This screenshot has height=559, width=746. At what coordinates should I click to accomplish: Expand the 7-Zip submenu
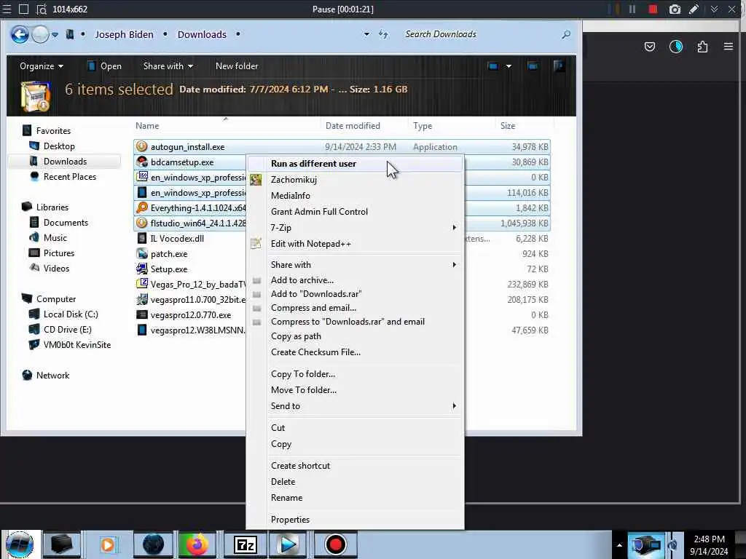tap(355, 228)
